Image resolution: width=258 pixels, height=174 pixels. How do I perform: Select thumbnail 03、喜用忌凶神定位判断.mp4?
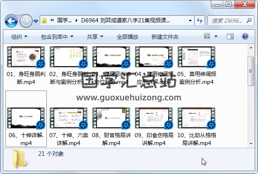(x=111, y=57)
